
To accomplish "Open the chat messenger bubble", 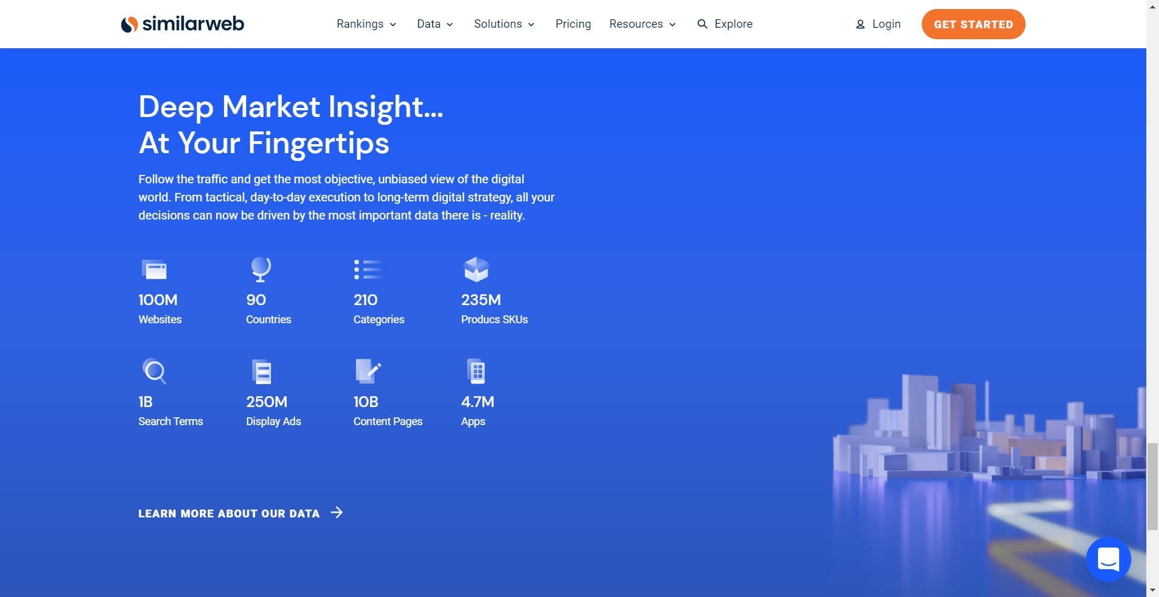I will pyautogui.click(x=1108, y=559).
